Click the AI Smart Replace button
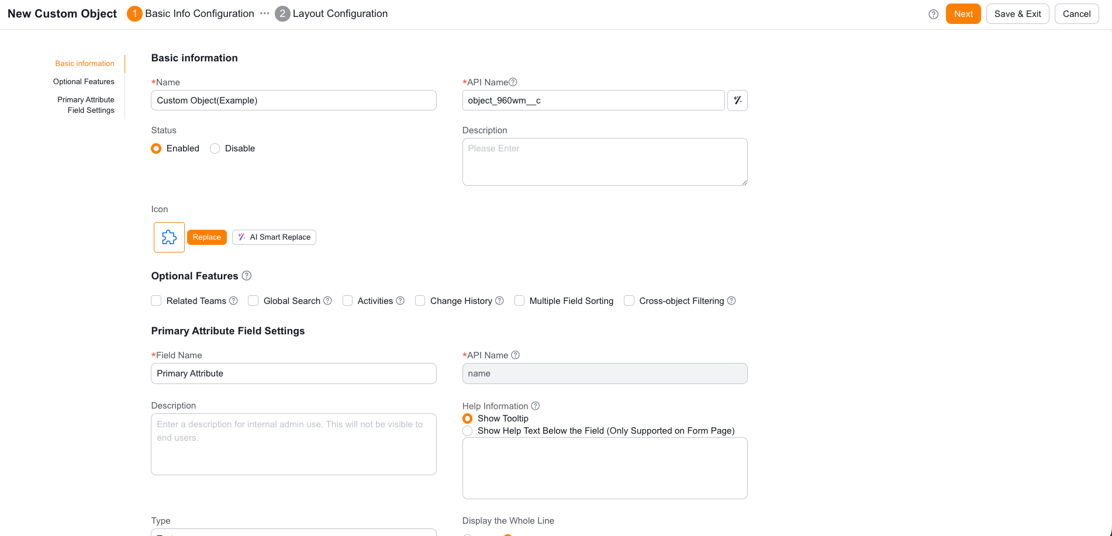Viewport: 1112px width, 536px height. 274,237
